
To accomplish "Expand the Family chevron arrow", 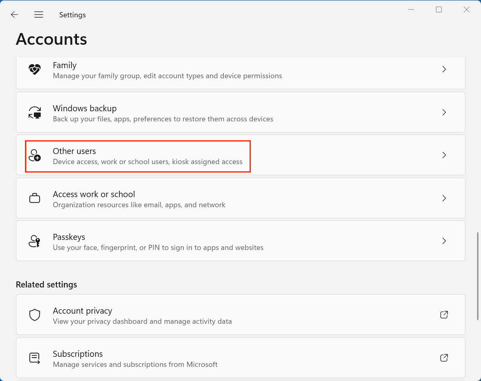I will pos(444,69).
